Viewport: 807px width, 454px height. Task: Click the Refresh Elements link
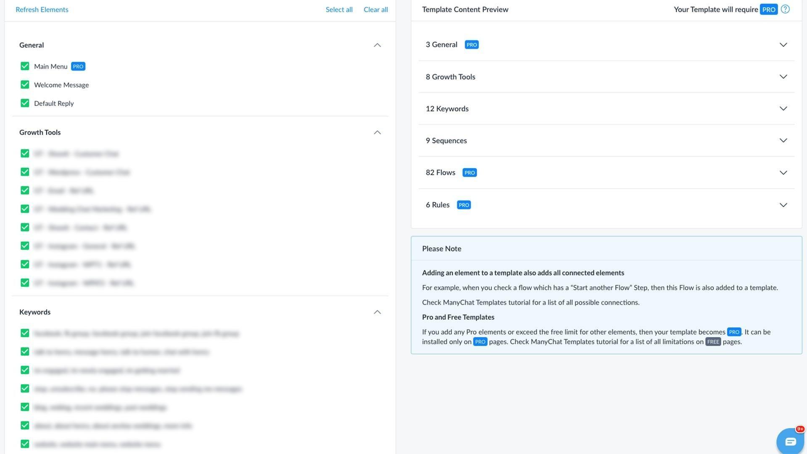pyautogui.click(x=42, y=10)
